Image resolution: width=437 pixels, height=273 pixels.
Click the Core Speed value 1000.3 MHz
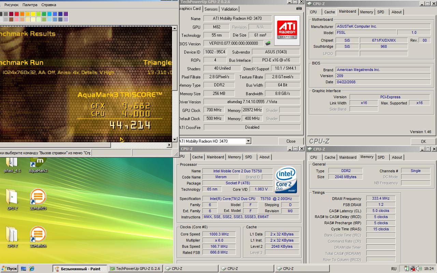tap(219, 234)
